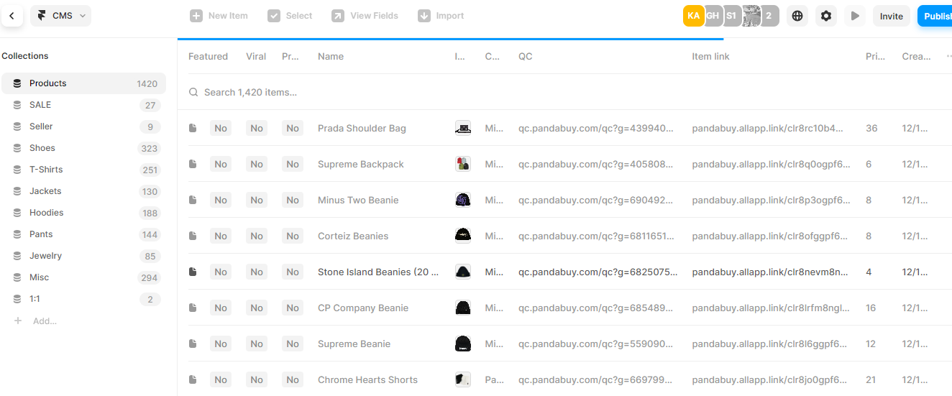Open the column options ellipsis menu
This screenshot has width=952, height=396.
[x=949, y=57]
